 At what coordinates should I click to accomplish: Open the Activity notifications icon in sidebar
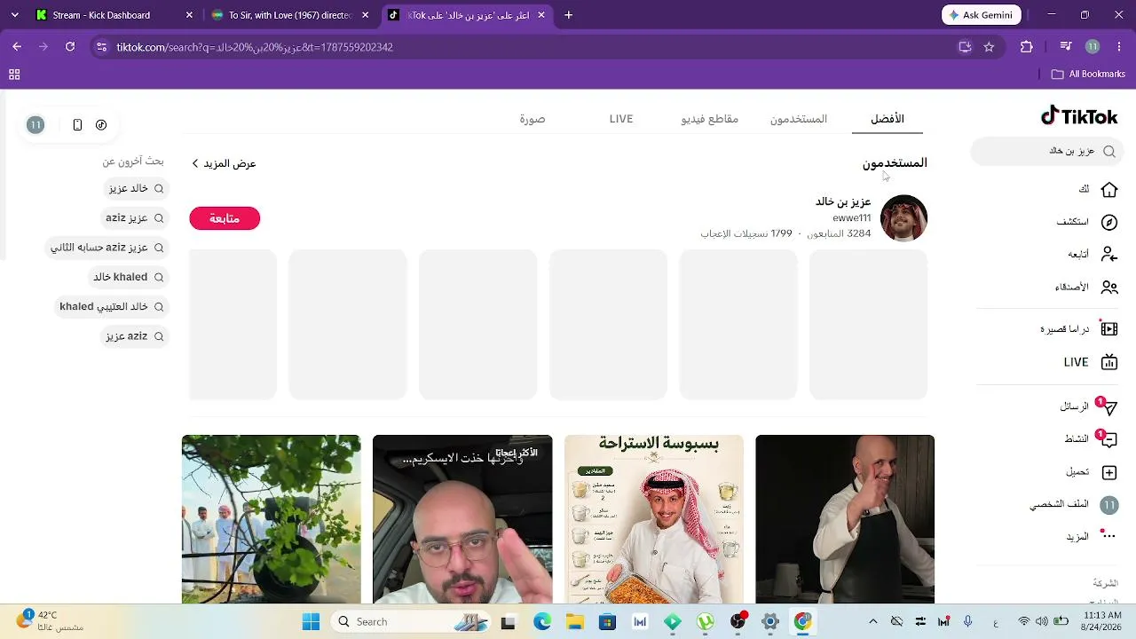tap(1108, 439)
